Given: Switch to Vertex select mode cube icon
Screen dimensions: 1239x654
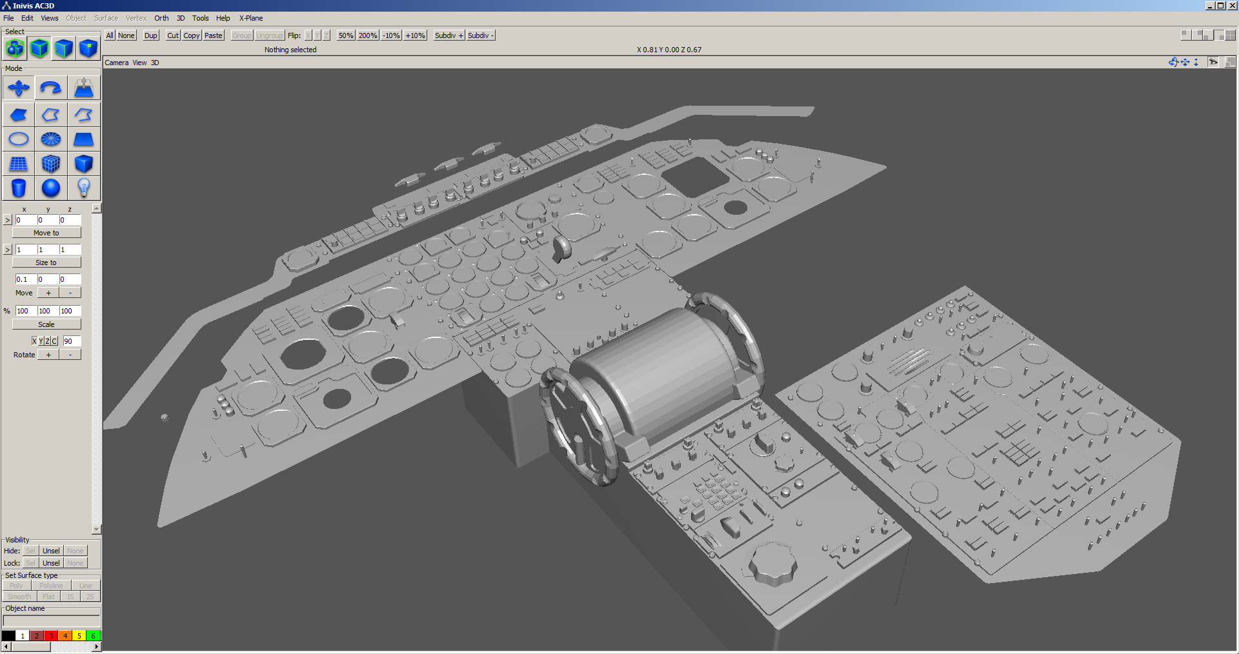Looking at the screenshot, I should (88, 48).
